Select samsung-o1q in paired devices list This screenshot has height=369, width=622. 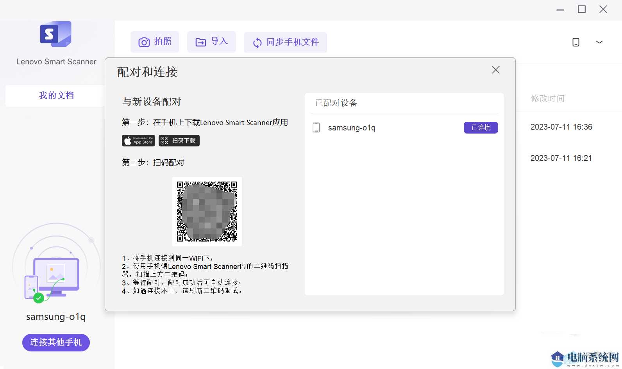coord(404,128)
